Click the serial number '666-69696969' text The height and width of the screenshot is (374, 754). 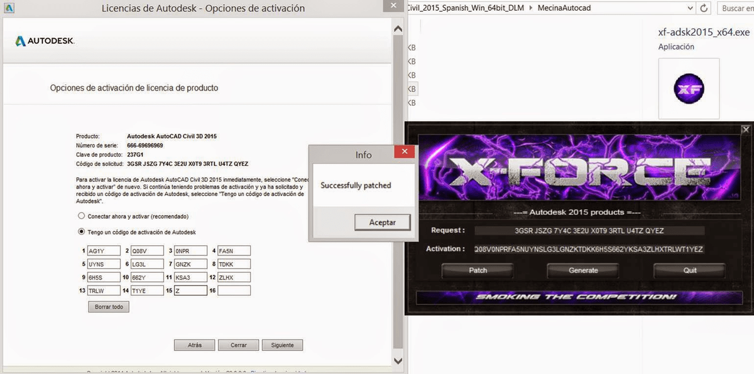pyautogui.click(x=145, y=145)
